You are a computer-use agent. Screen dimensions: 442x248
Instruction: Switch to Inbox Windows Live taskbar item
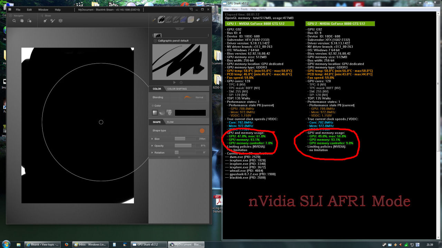click(x=91, y=245)
